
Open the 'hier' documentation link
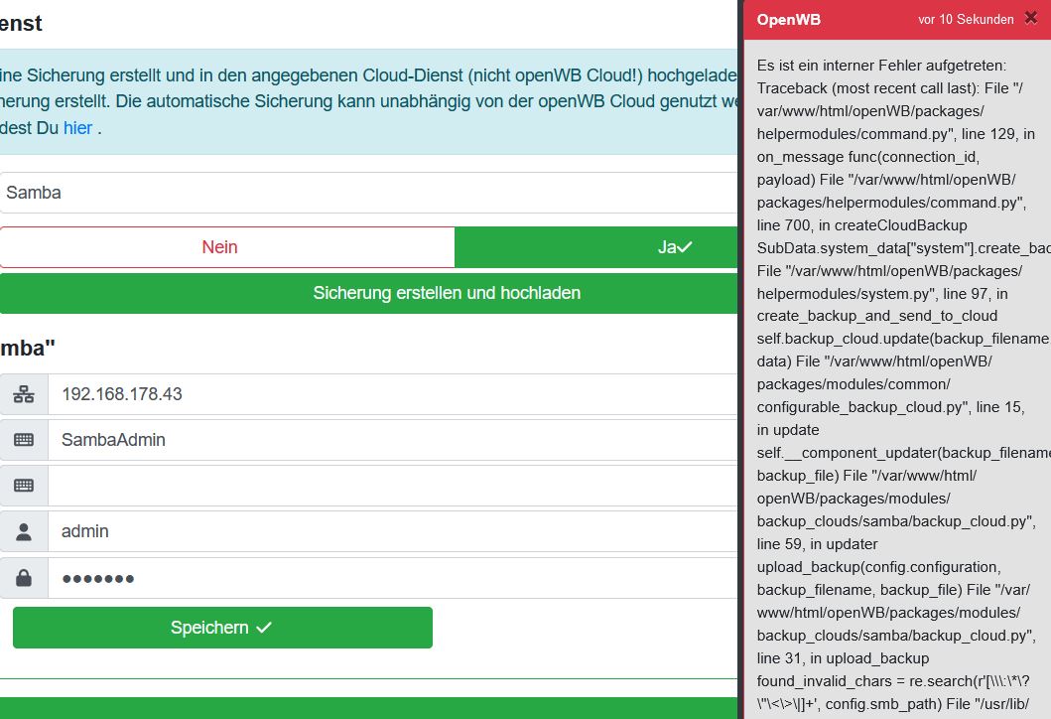coord(77,127)
